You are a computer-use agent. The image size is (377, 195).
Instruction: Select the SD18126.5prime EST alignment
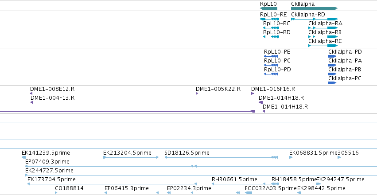click(x=221, y=157)
